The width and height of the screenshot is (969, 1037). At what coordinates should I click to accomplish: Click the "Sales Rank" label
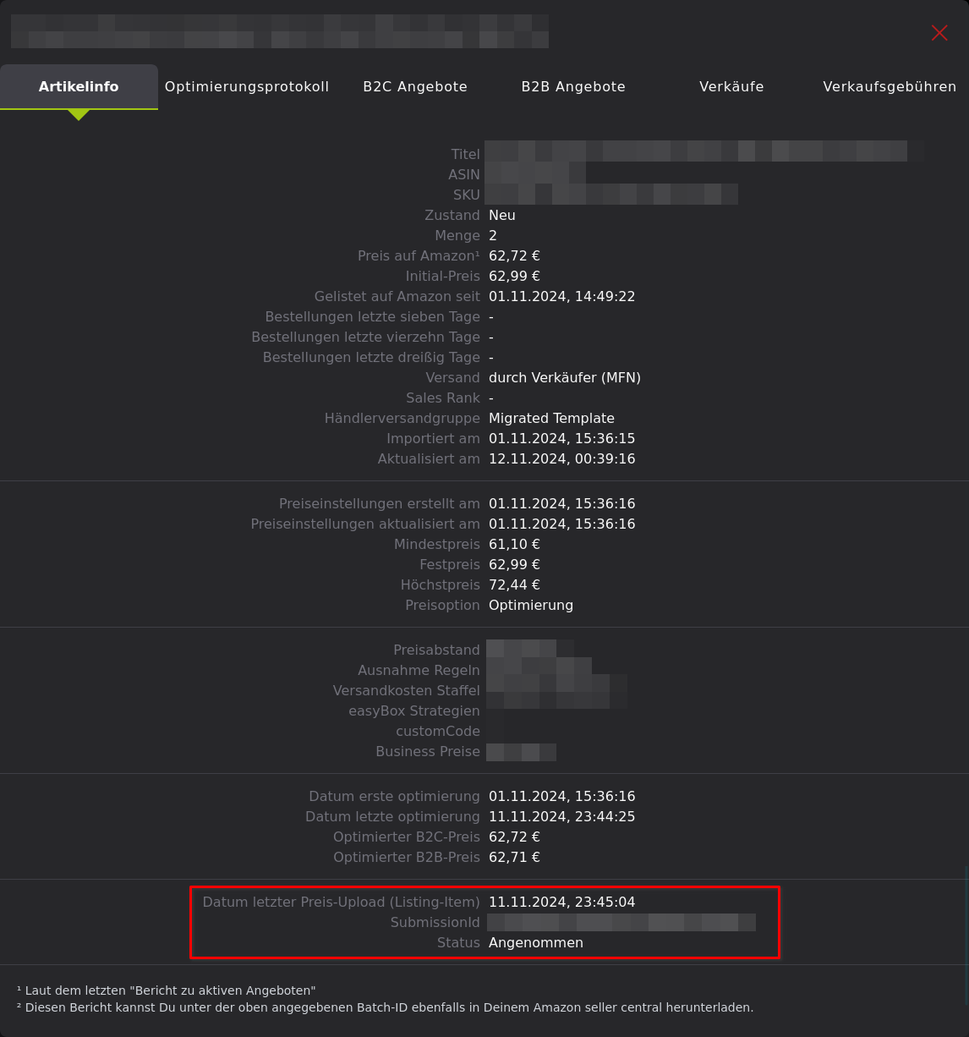point(443,398)
